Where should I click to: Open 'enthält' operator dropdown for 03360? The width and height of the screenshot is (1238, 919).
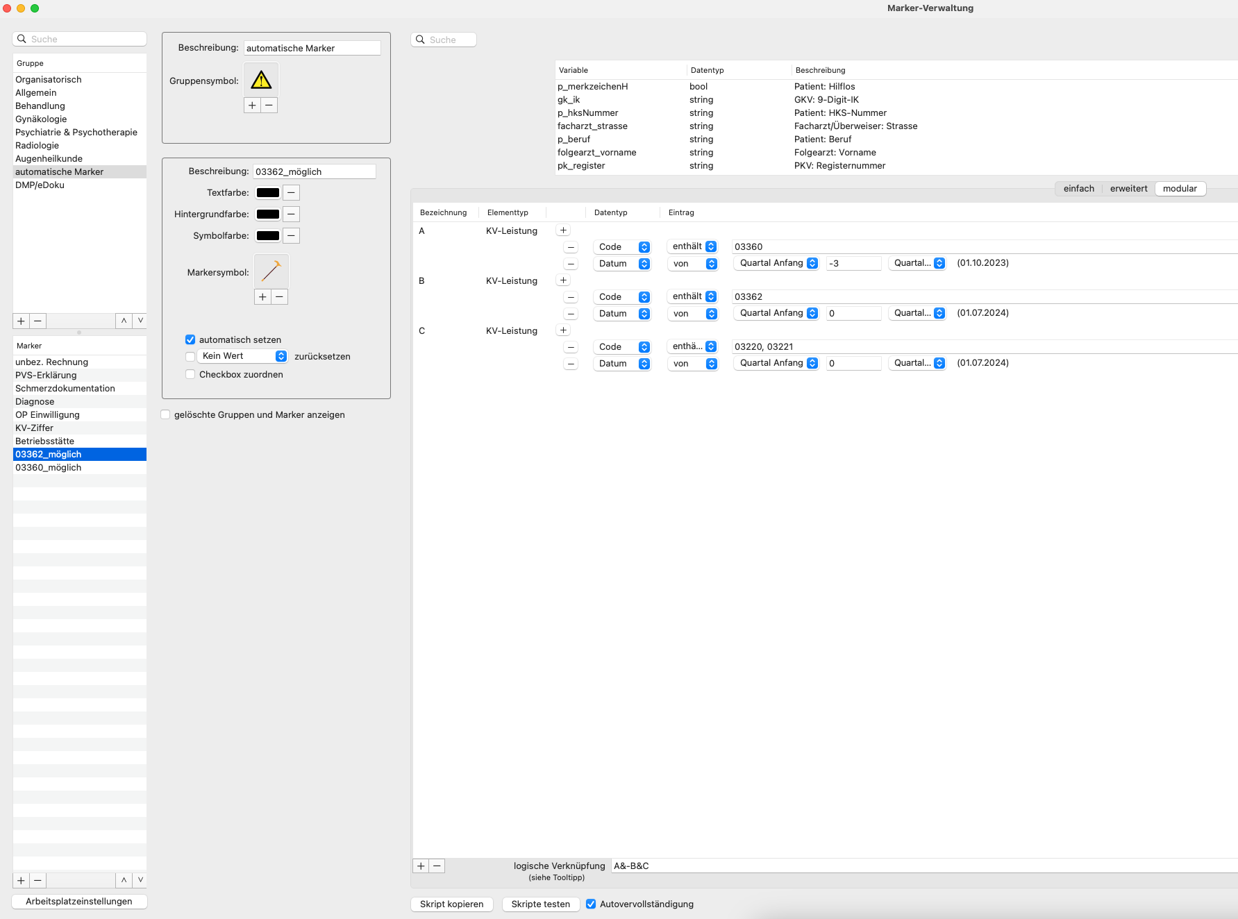692,246
